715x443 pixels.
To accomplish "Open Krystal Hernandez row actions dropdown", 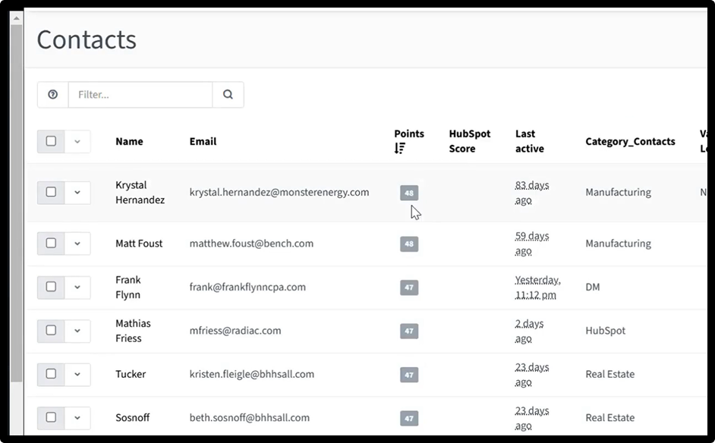I will pos(77,193).
